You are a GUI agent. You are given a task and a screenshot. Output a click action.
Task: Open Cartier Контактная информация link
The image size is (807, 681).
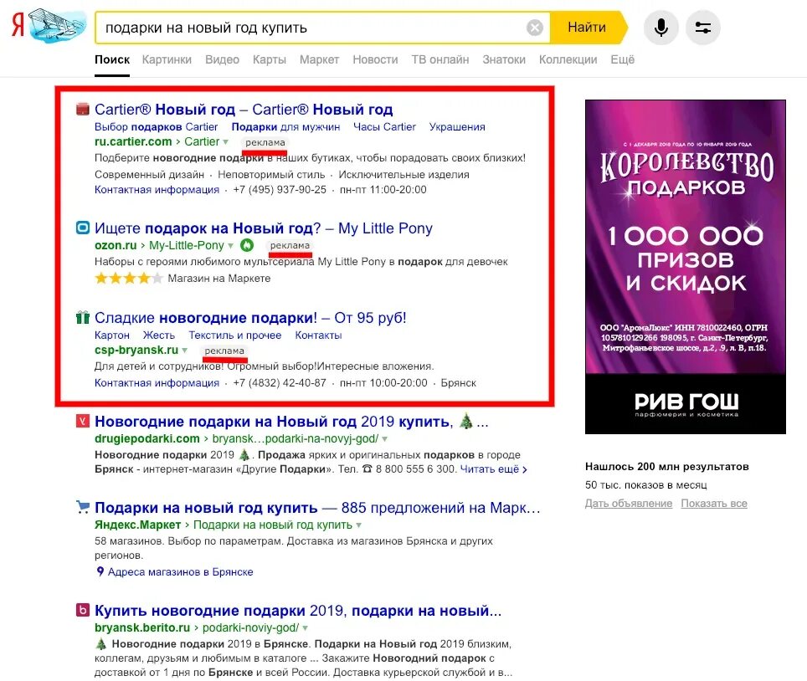157,189
